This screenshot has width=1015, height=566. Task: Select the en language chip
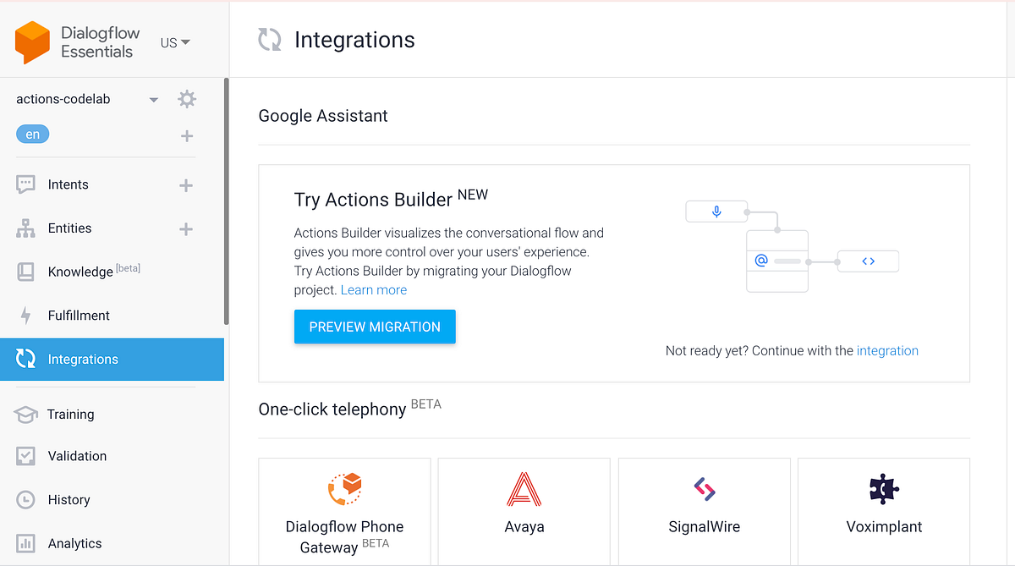point(32,134)
